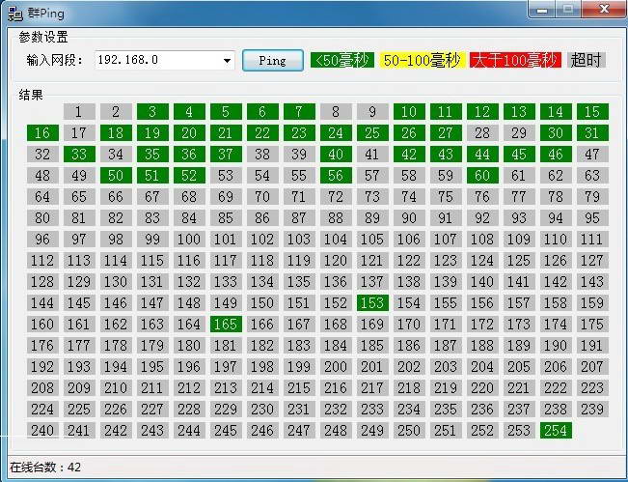
Task: Click timed-out host cell 207
Action: tap(592, 367)
